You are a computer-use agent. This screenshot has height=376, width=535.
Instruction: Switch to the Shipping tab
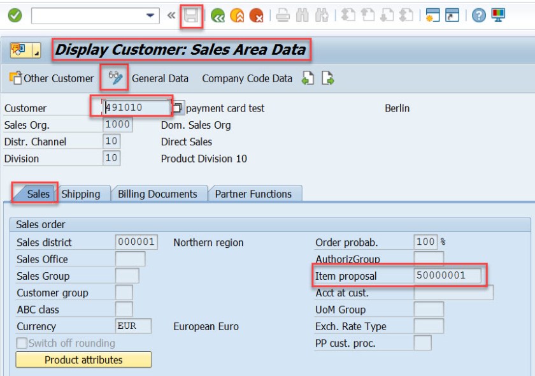click(80, 194)
